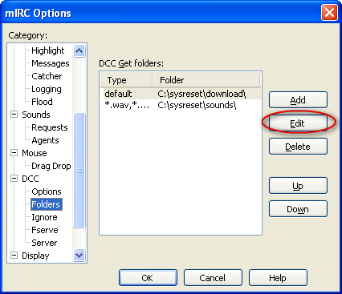Collapse the Mouse tree node
This screenshot has height=294, width=342.
click(x=14, y=153)
